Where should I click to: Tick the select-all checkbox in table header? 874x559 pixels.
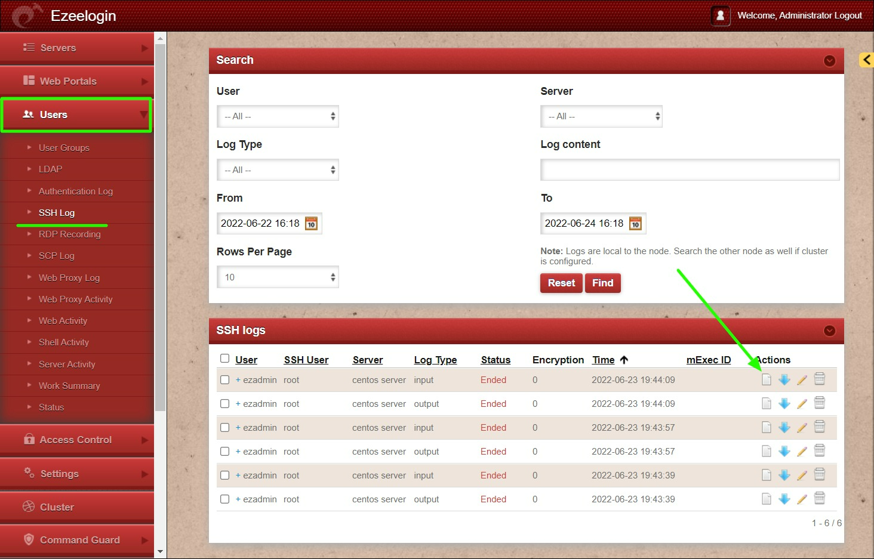(x=224, y=359)
